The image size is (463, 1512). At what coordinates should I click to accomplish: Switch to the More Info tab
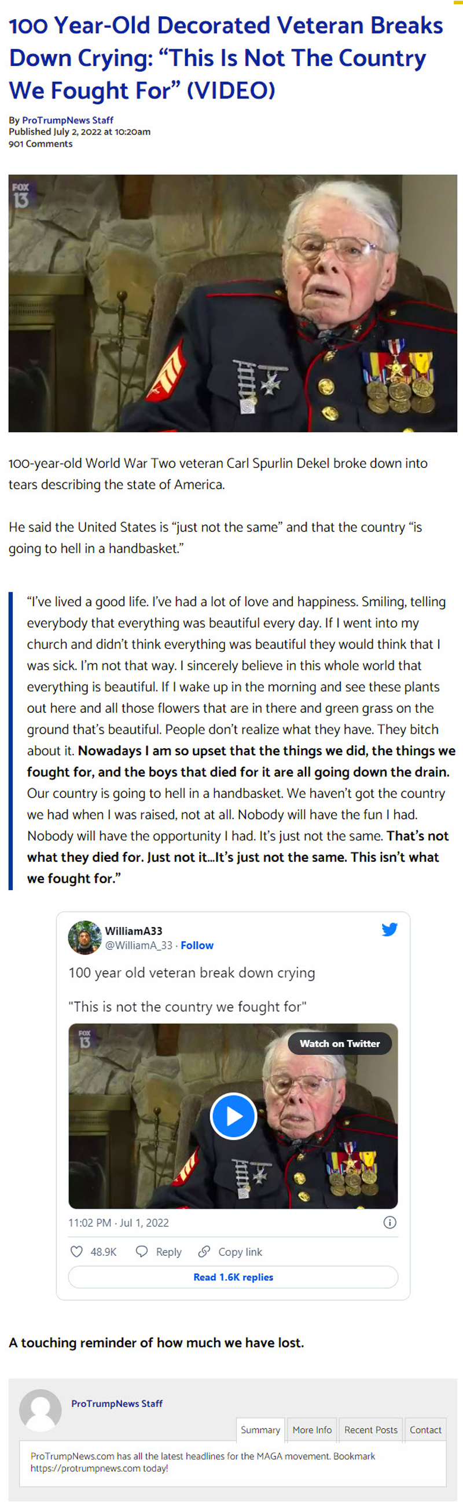point(312,1429)
